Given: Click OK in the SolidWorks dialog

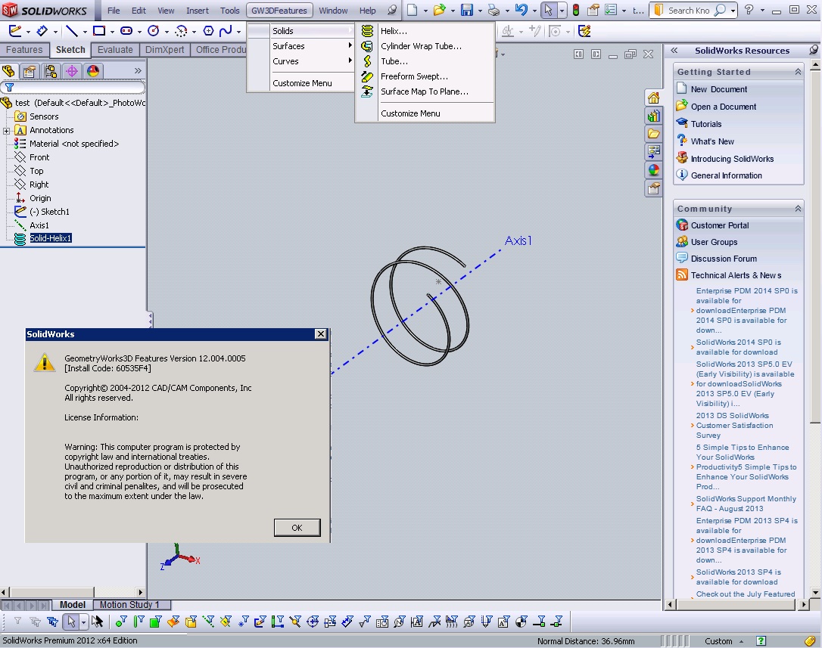Looking at the screenshot, I should [x=297, y=528].
